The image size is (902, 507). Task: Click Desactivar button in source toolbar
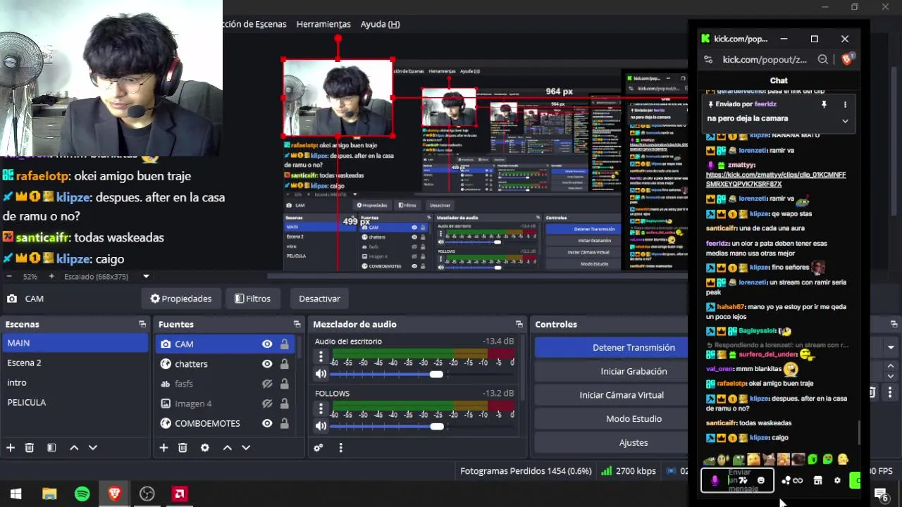click(319, 299)
